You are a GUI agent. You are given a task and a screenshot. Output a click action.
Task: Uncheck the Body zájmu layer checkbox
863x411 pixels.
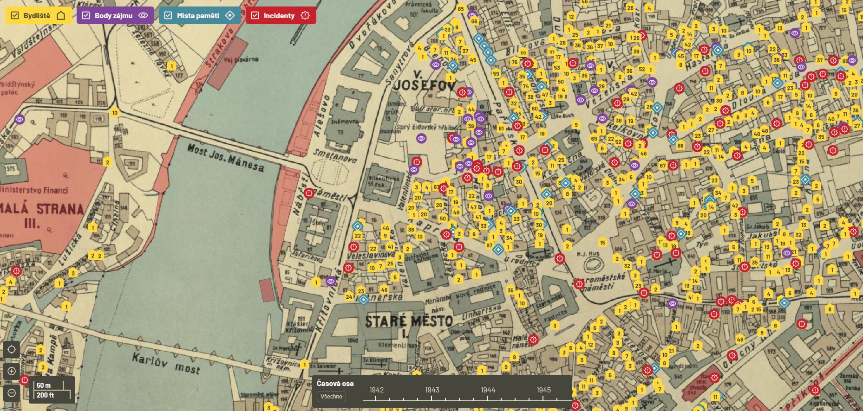tap(86, 15)
